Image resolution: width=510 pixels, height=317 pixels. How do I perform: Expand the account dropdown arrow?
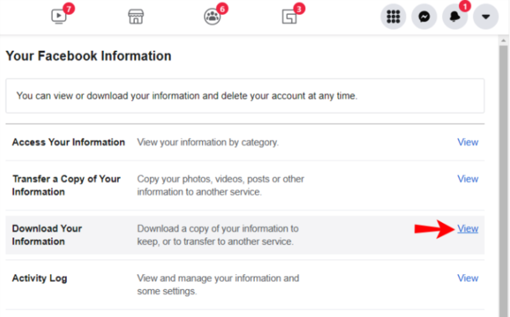click(486, 17)
